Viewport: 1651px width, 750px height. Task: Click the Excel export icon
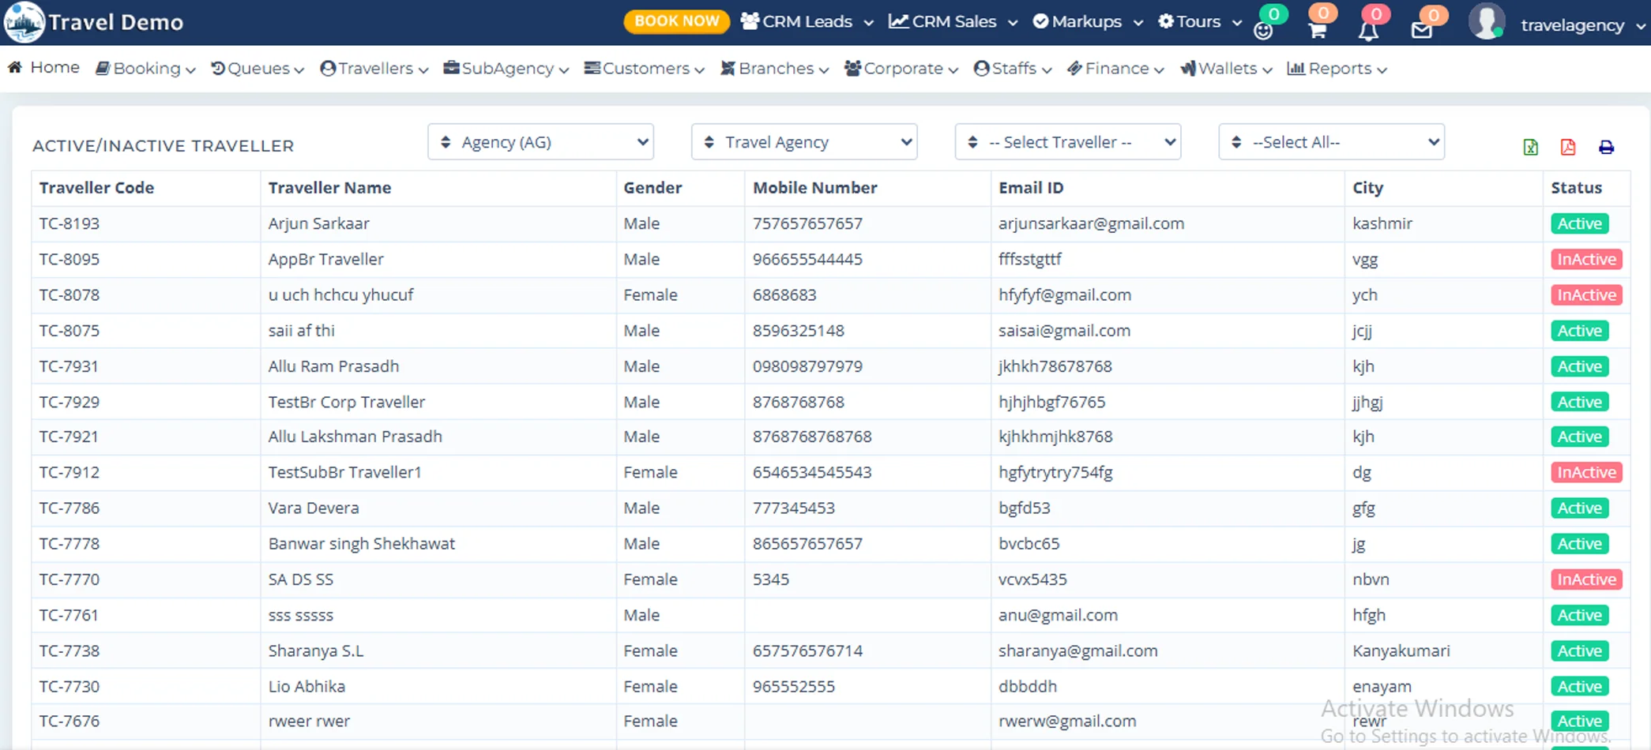pyautogui.click(x=1530, y=147)
